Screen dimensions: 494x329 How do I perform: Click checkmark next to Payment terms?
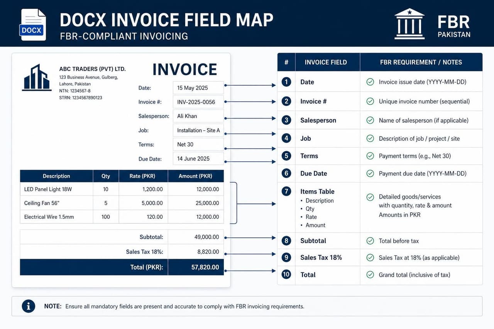[x=370, y=156]
